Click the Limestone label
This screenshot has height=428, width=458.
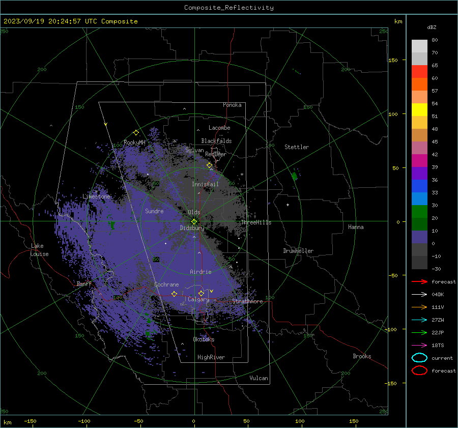96,196
